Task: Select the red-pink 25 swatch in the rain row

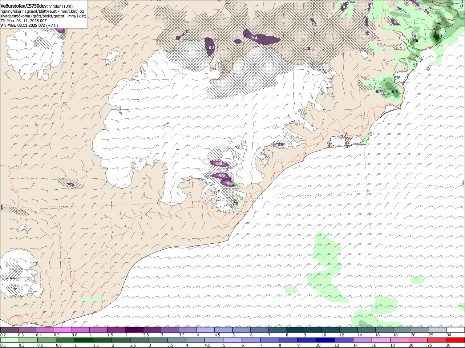Action: click(437, 340)
